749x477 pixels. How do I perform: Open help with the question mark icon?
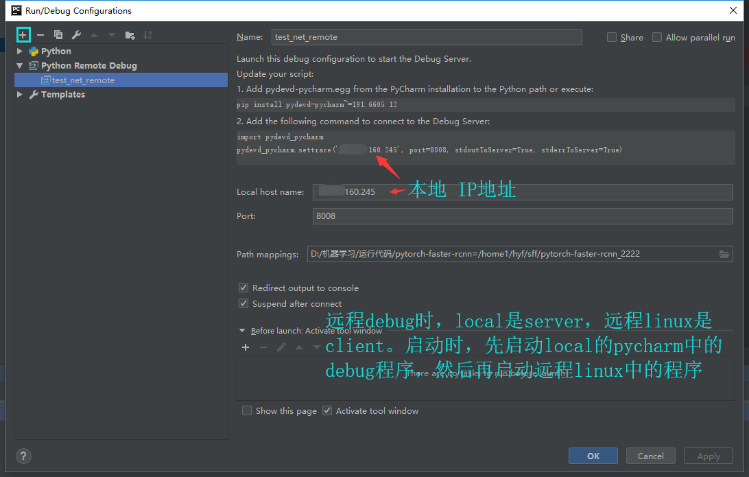(23, 456)
